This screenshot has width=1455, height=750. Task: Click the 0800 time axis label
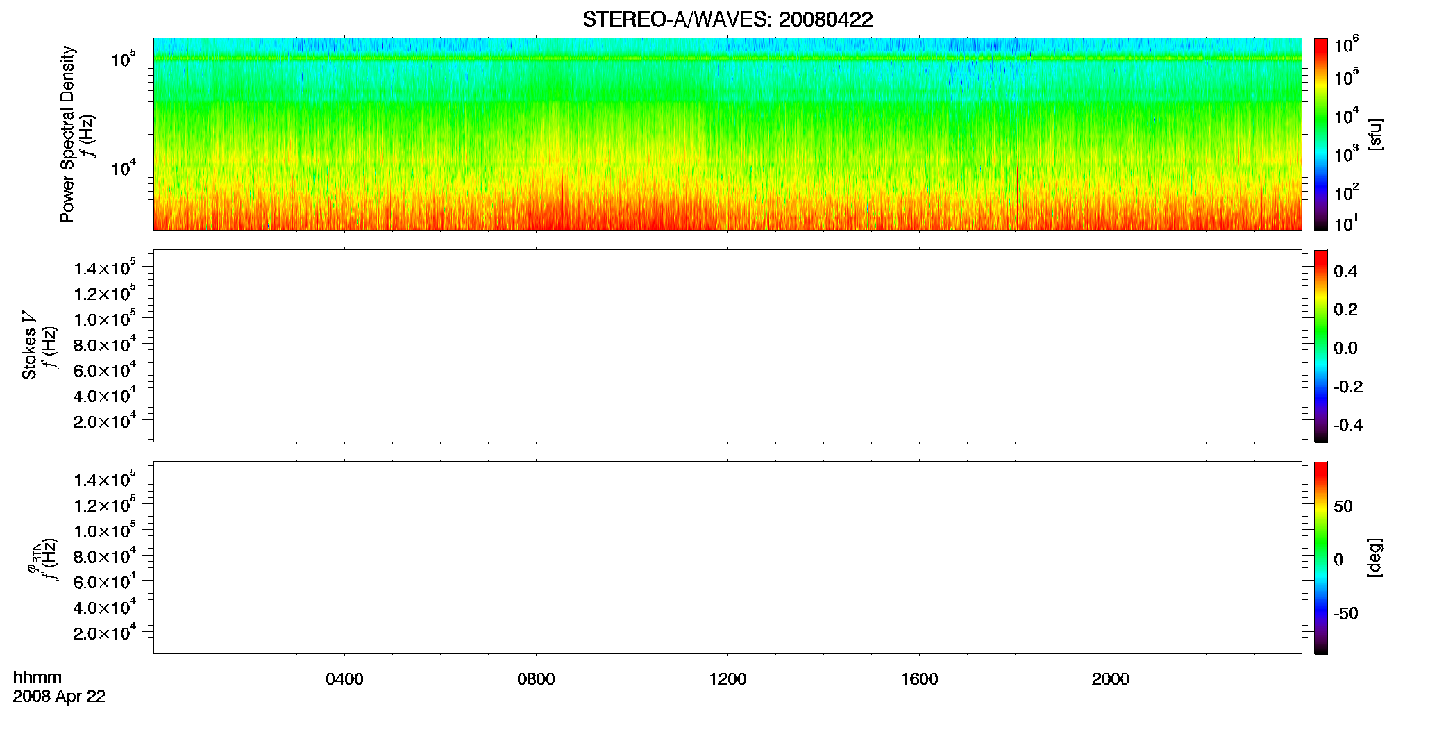[536, 679]
